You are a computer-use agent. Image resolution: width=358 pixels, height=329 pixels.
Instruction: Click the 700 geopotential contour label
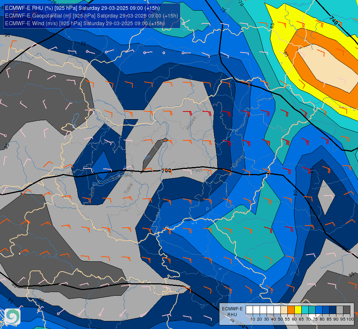(166, 171)
